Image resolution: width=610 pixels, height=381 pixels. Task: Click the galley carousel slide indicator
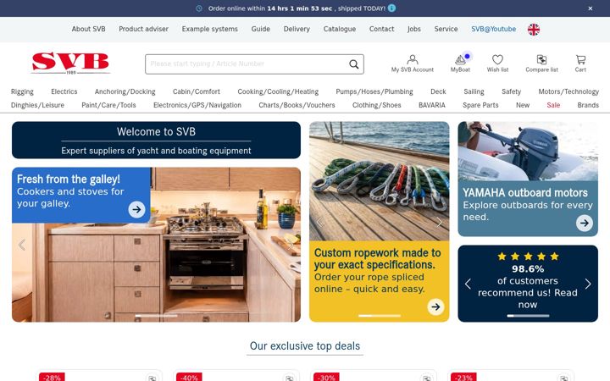click(x=156, y=316)
